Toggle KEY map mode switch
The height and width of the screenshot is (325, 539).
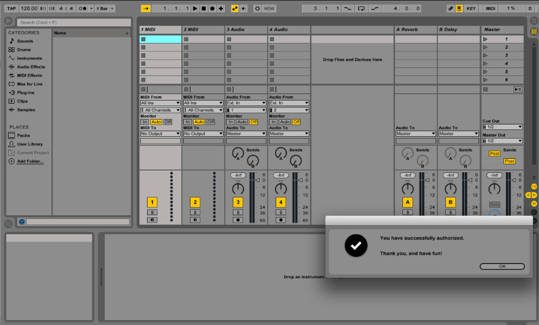[471, 8]
